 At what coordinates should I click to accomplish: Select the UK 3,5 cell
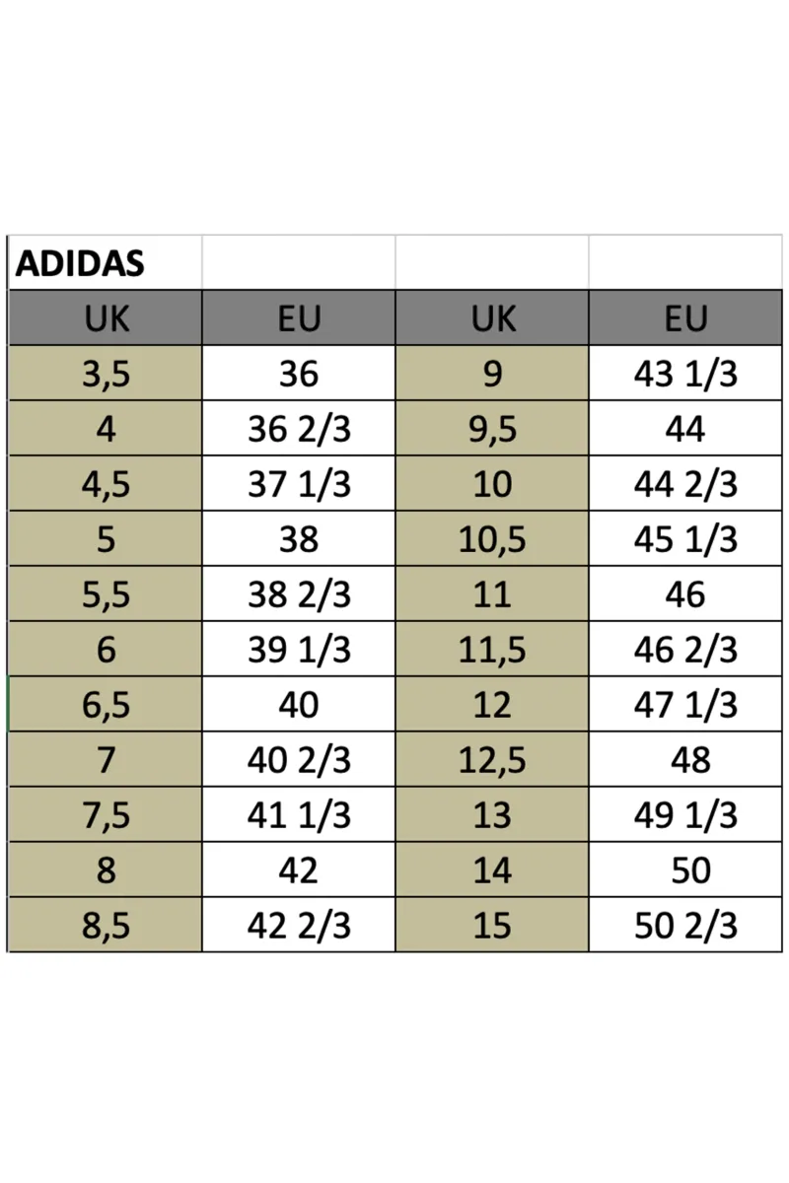click(106, 374)
